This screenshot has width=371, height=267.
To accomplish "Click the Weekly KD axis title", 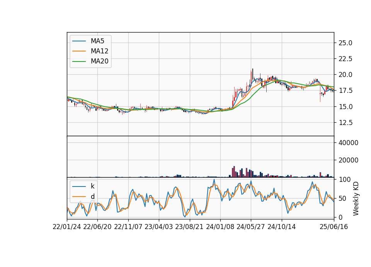I will (x=356, y=199).
